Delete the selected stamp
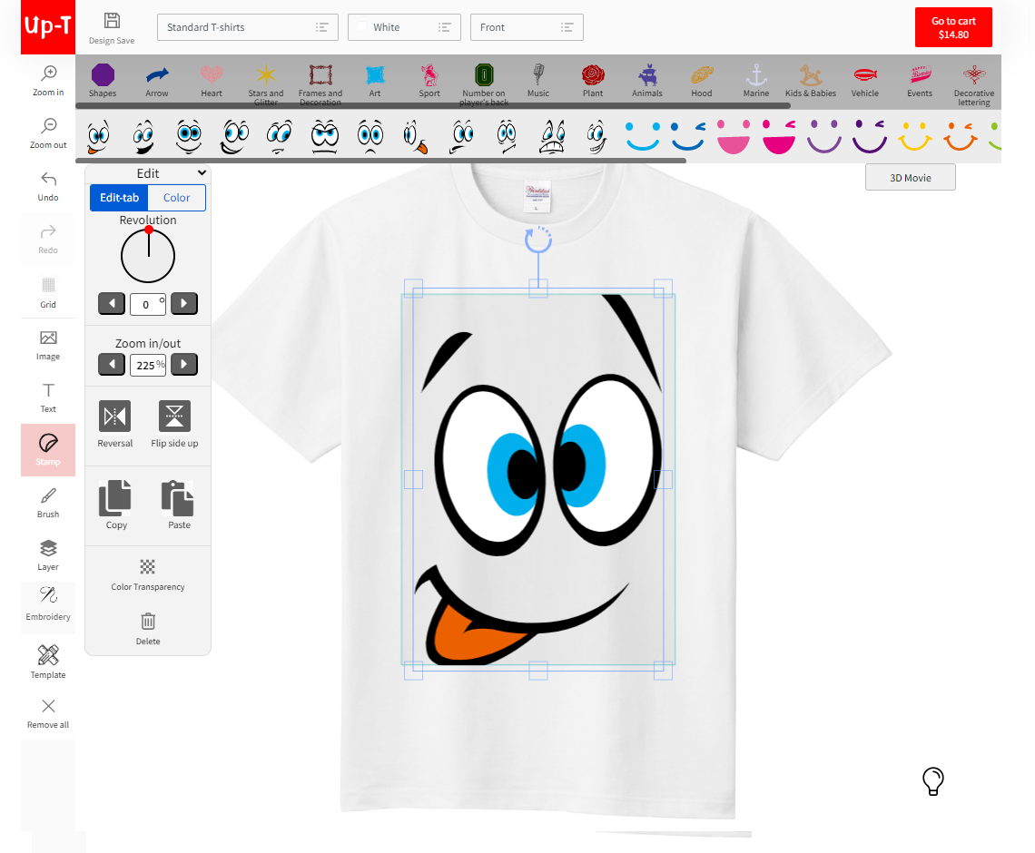1035x853 pixels. click(148, 627)
